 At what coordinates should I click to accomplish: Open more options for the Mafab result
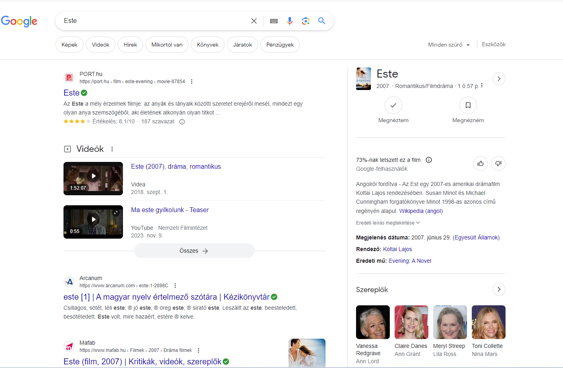tap(199, 350)
